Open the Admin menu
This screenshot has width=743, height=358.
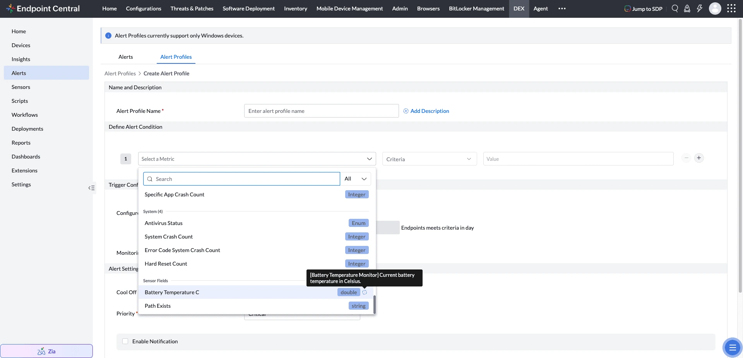click(x=400, y=9)
